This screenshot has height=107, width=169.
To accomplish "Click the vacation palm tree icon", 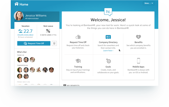I will (x=20, y=31).
